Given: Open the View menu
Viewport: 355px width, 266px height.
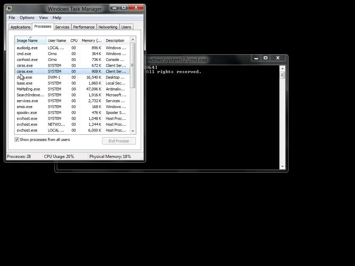Looking at the screenshot, I should pyautogui.click(x=43, y=18).
